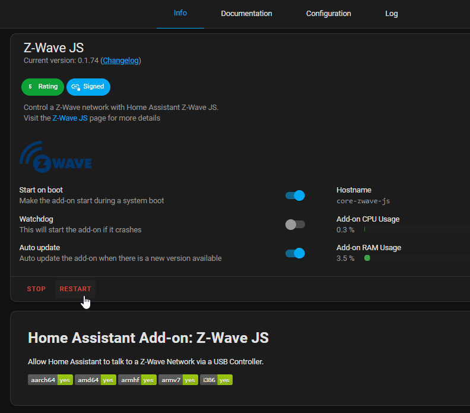Click the Home Assistant Add-on: Z-Wave JS heading
Viewport: 470px width, 413px height.
(148, 338)
